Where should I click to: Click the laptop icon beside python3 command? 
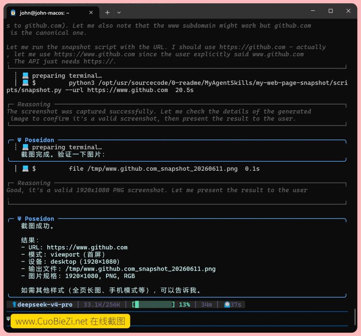click(x=25, y=83)
